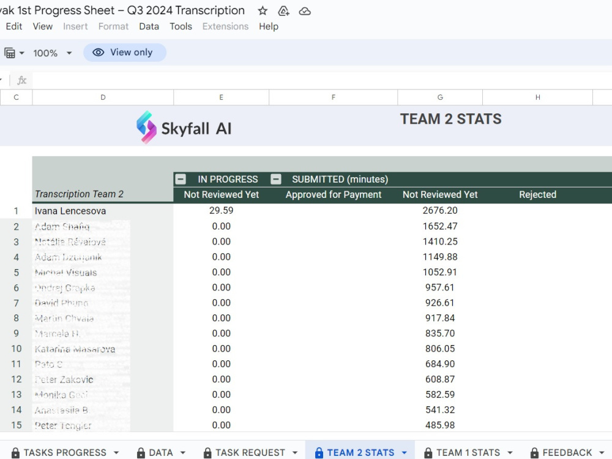
Task: Open the Tools menu
Action: pos(181,26)
